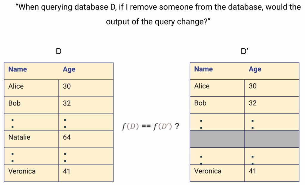Select the f(D) == f(D') formula
The height and width of the screenshot is (185, 305).
coord(150,126)
